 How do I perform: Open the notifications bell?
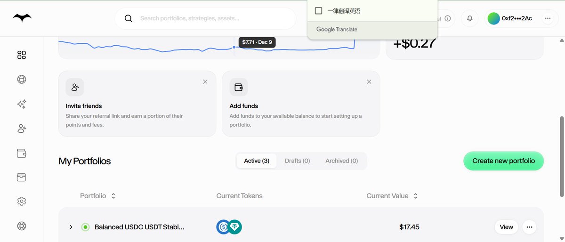pos(469,18)
